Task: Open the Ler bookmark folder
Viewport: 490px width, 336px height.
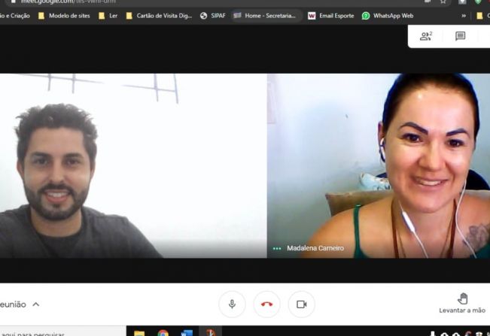Action: pos(108,16)
